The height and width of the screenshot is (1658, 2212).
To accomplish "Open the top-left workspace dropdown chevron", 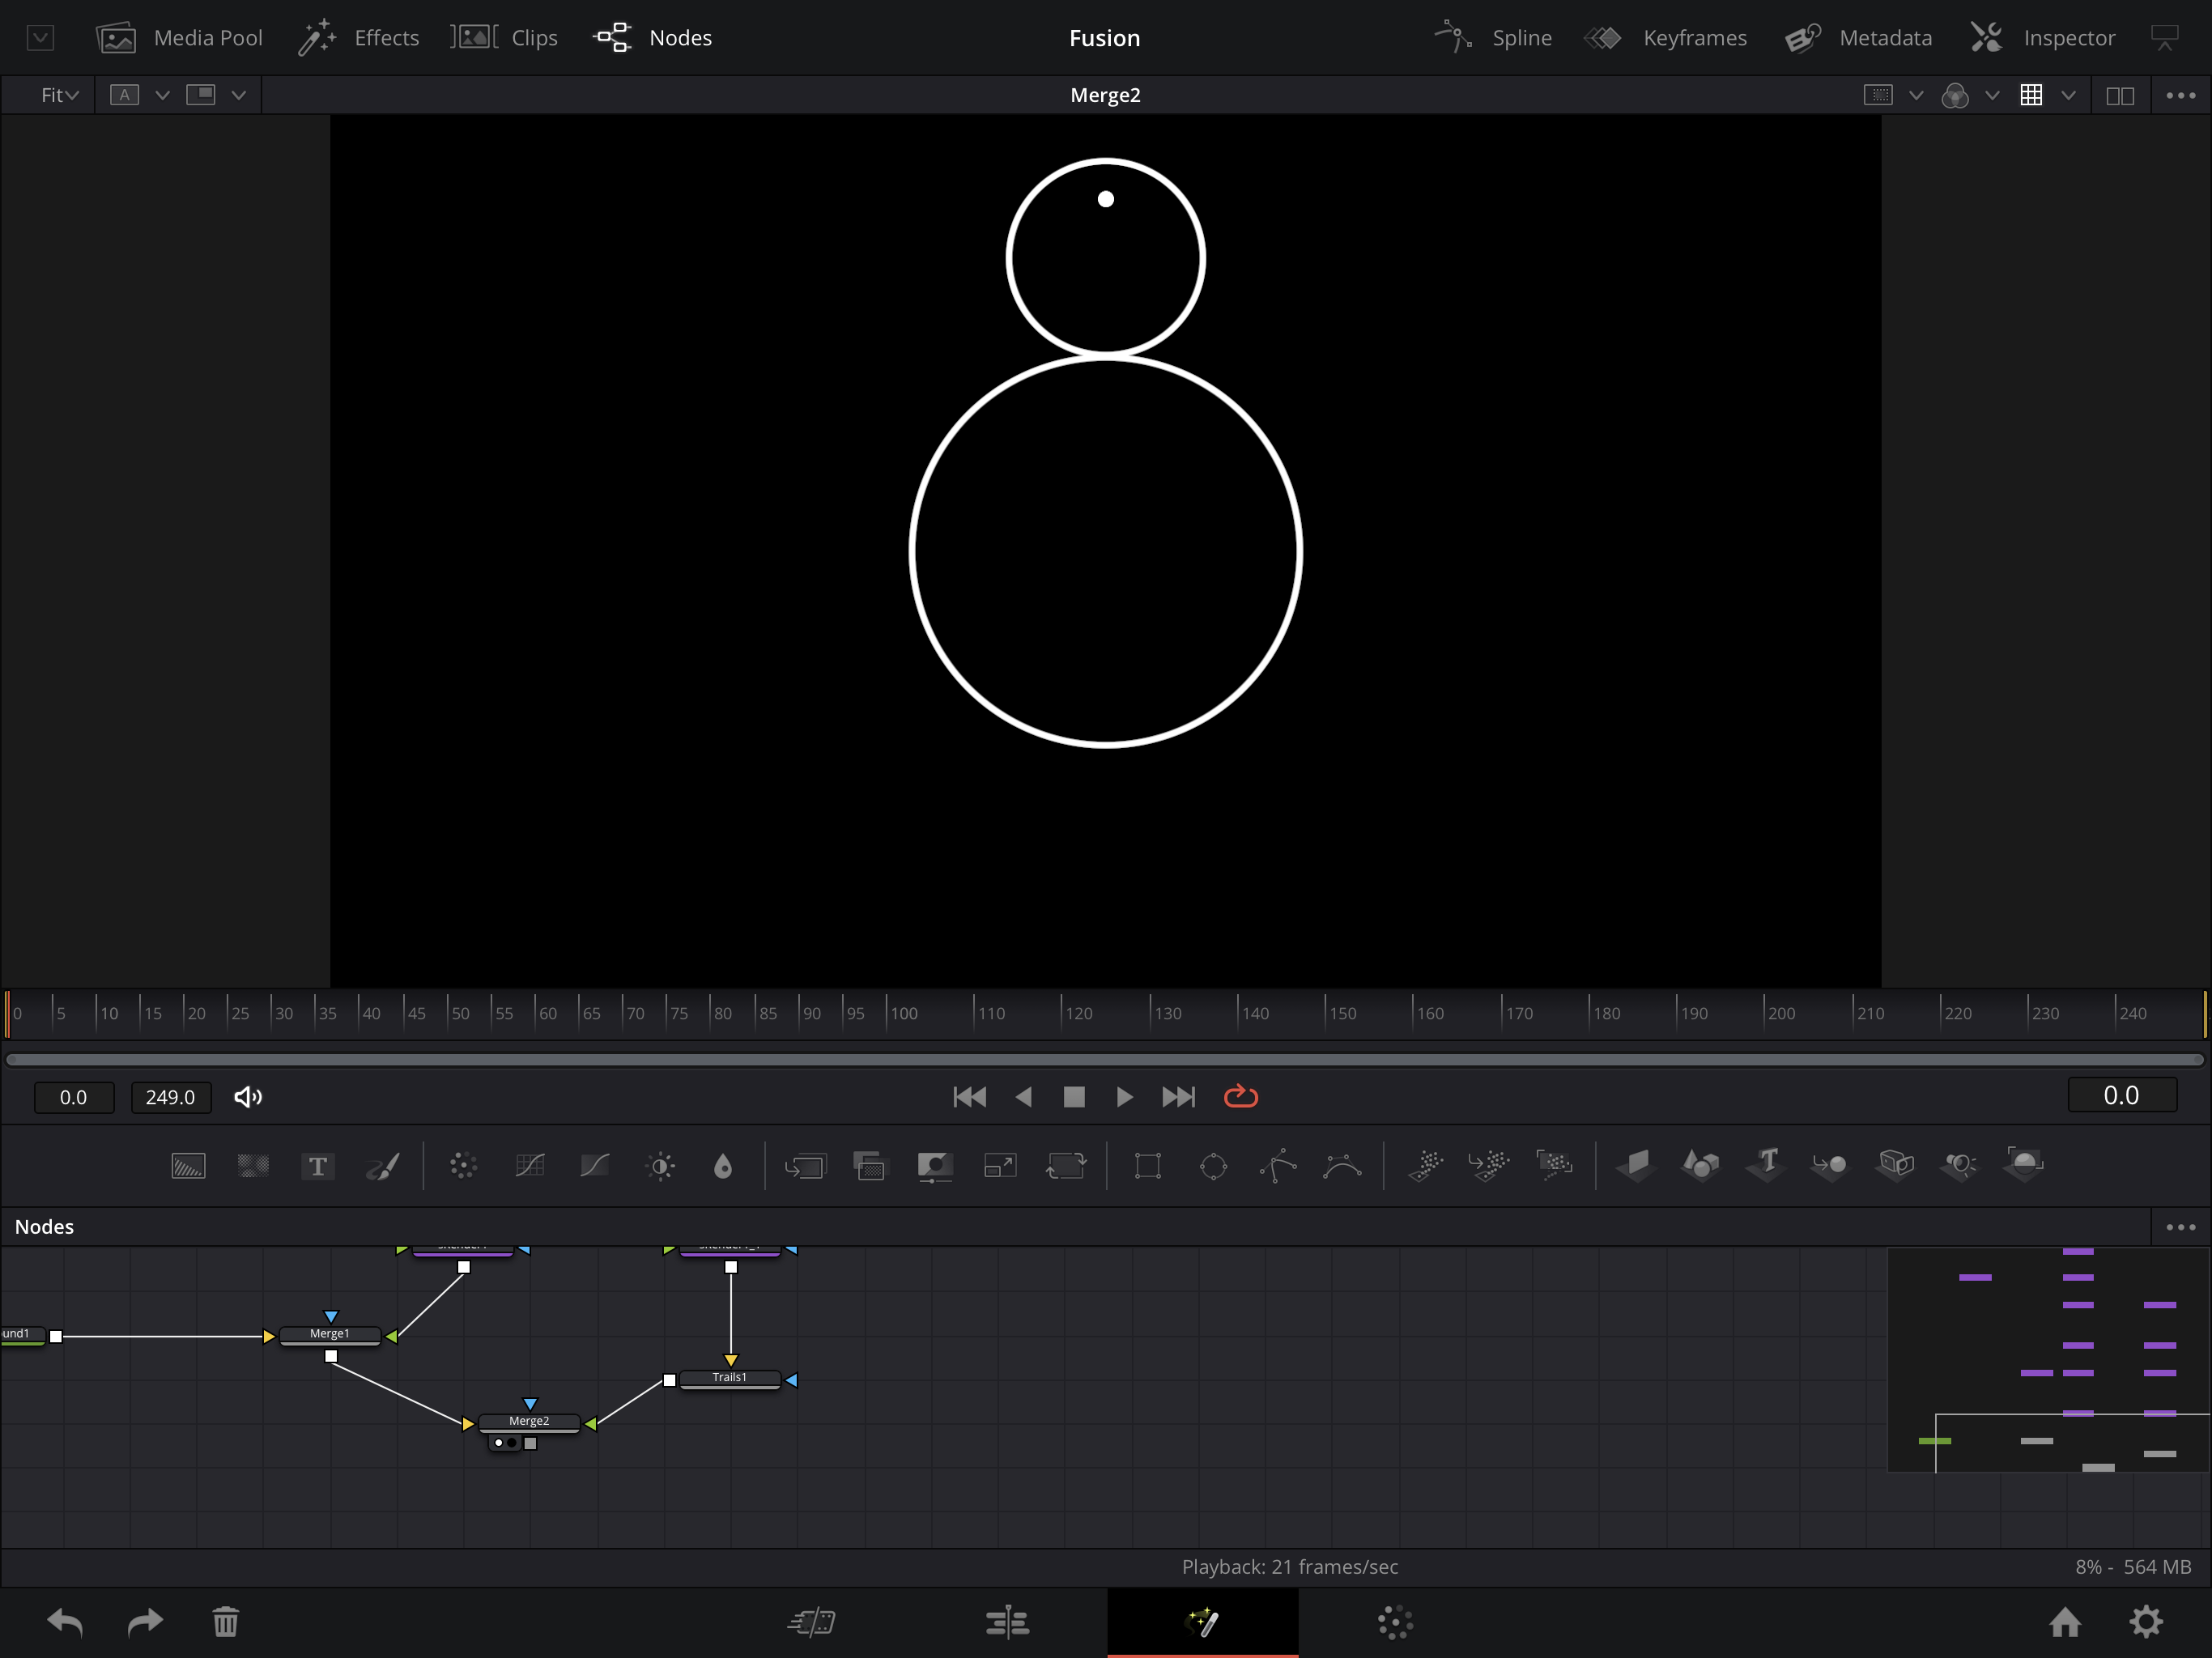I will click(40, 38).
